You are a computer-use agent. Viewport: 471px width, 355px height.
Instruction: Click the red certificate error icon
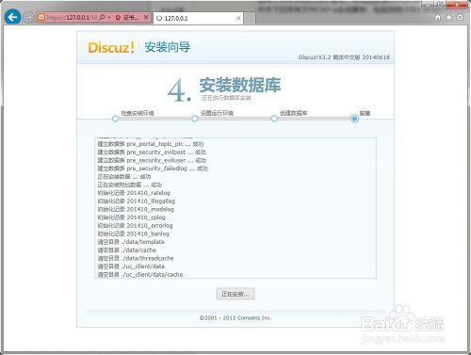[118, 18]
